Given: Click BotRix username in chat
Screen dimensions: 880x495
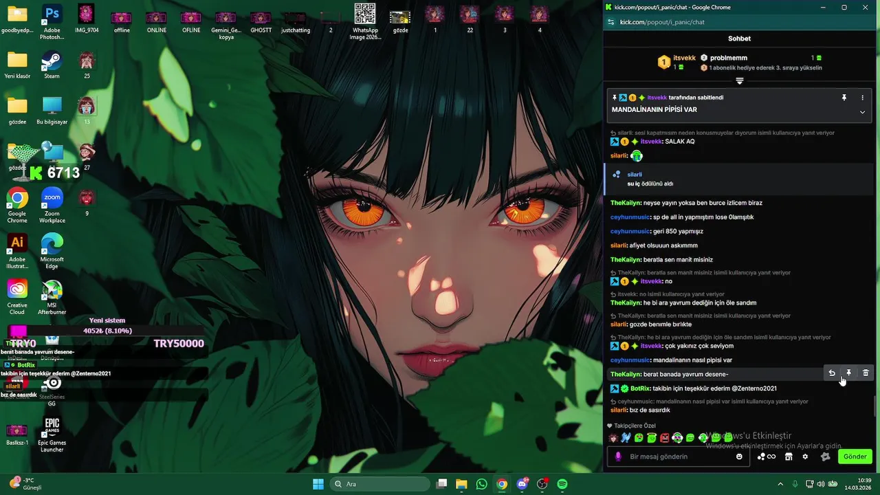Looking at the screenshot, I should pyautogui.click(x=640, y=388).
